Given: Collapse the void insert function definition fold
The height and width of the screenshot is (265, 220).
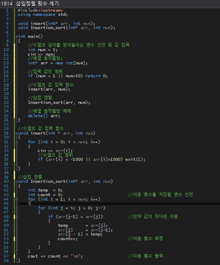Looking at the screenshot, I should click(17, 133).
